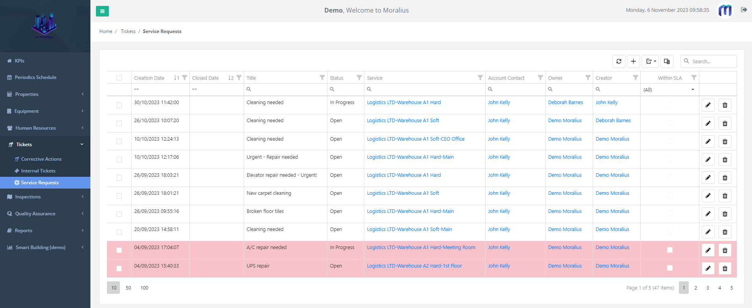This screenshot has height=308, width=752.
Task: Expand the Inspections sidebar menu
Action: tap(45, 197)
